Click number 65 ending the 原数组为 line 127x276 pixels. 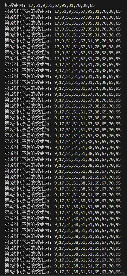(x=92, y=5)
